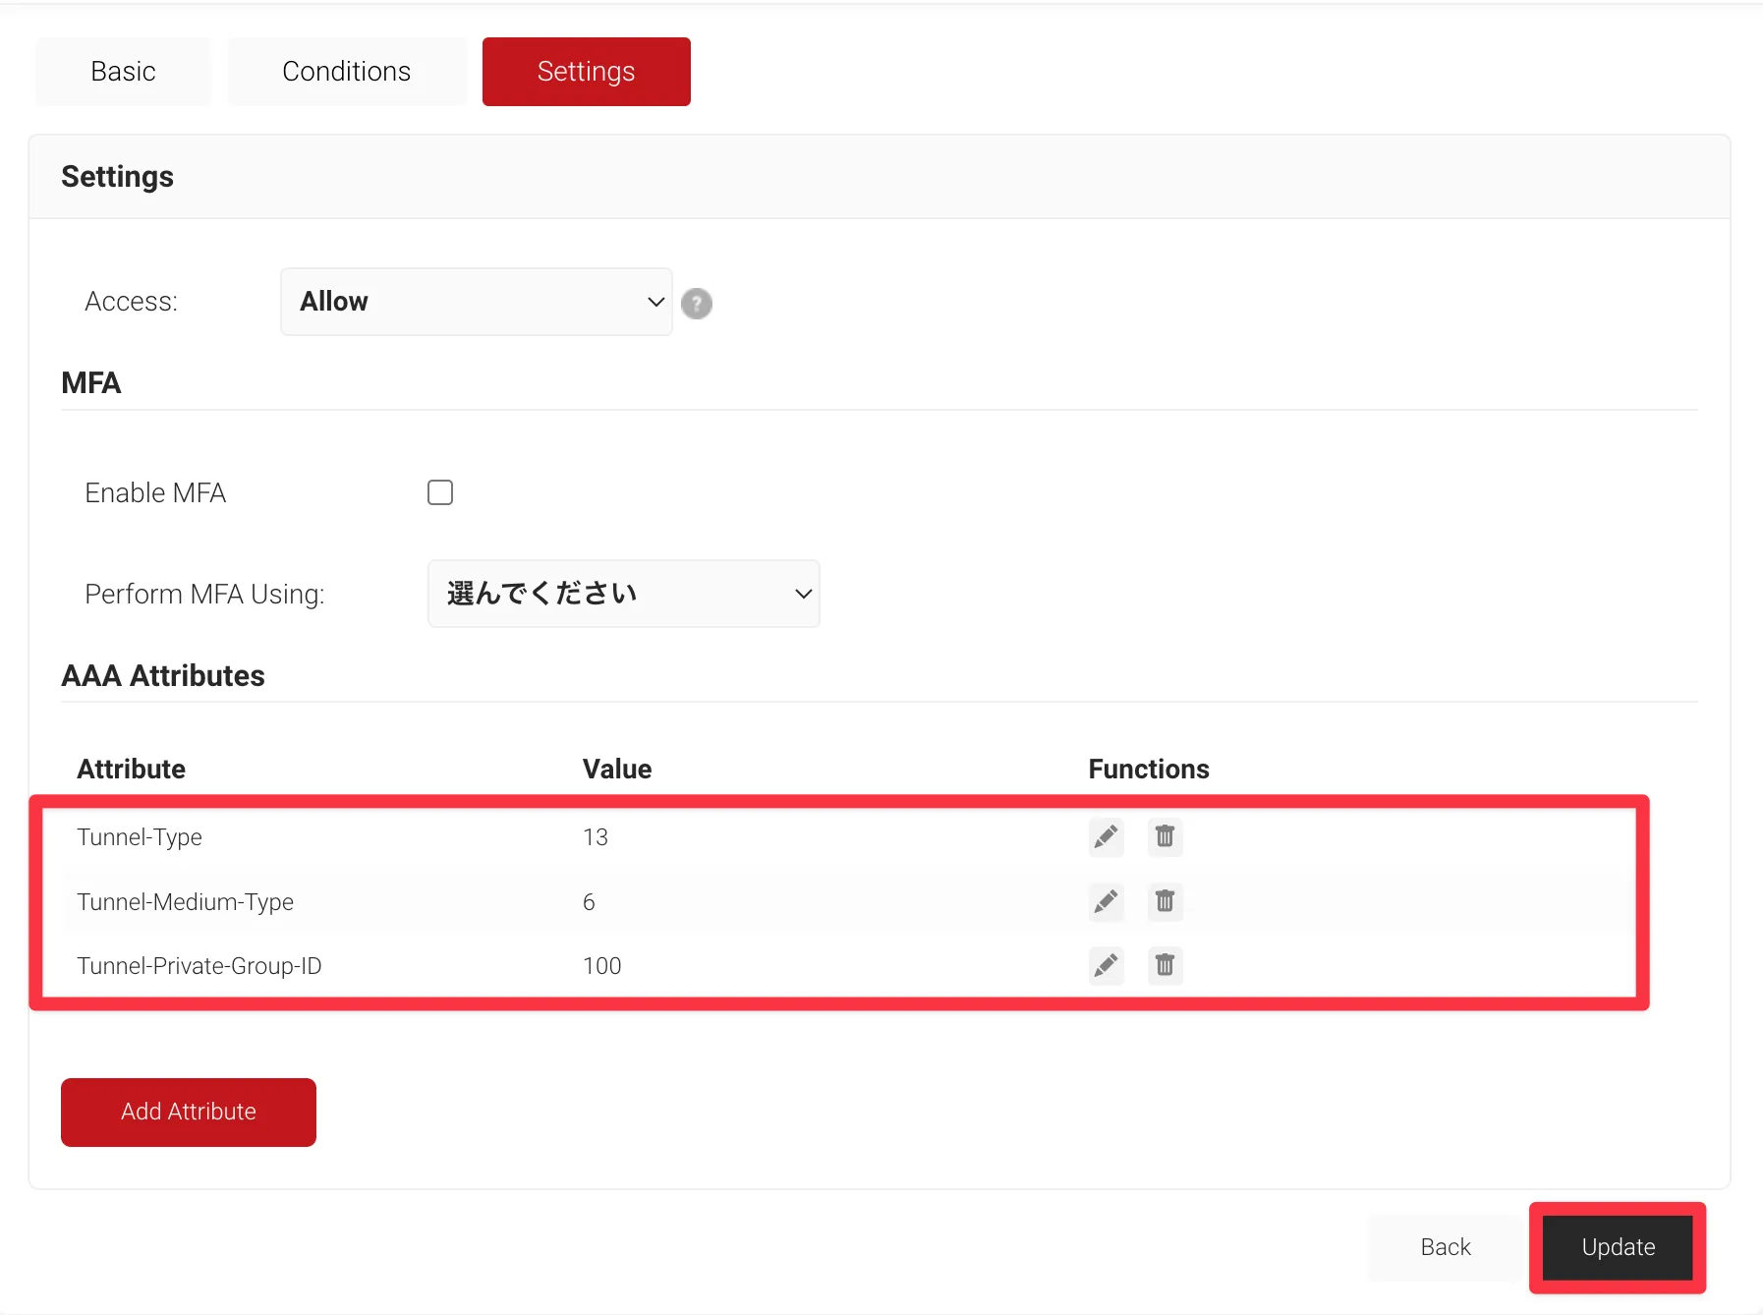Select the red Settings tab
This screenshot has height=1315, width=1763.
click(586, 72)
